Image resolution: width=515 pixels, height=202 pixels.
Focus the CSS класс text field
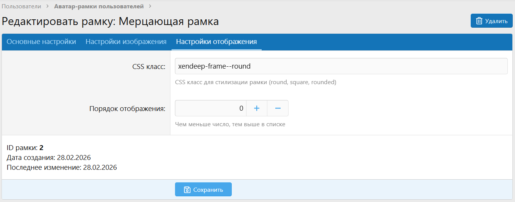pyautogui.click(x=341, y=66)
